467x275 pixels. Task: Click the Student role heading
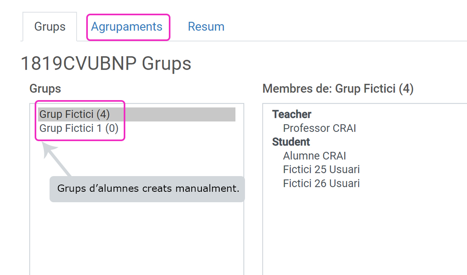(291, 142)
